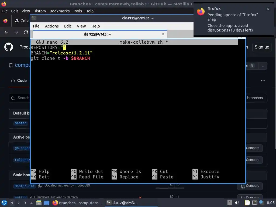This screenshot has height=207, width=276.
Task: Open Firefox View menu
Action: click(26, 11)
